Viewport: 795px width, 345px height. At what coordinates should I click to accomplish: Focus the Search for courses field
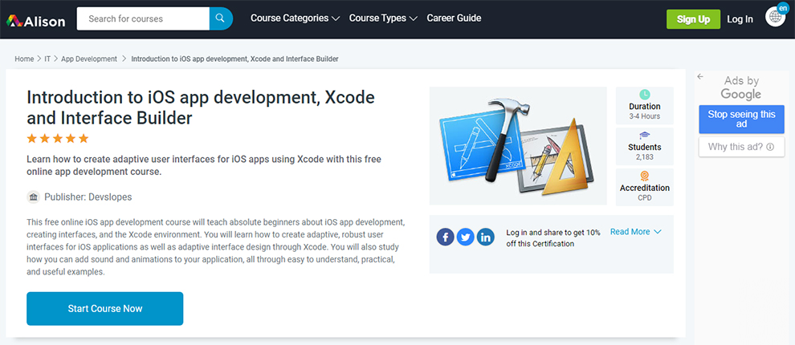[143, 18]
